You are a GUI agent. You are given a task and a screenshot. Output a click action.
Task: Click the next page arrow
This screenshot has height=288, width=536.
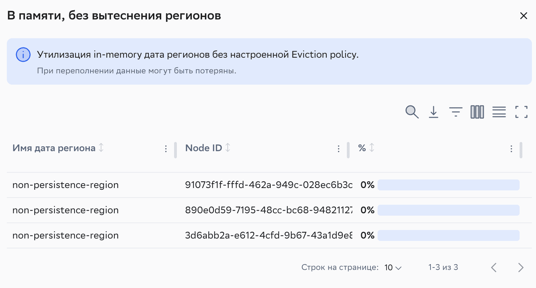520,268
